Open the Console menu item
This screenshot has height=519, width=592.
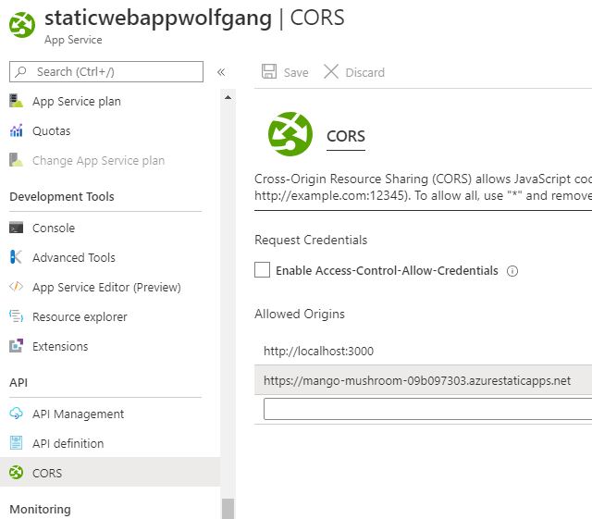[54, 228]
